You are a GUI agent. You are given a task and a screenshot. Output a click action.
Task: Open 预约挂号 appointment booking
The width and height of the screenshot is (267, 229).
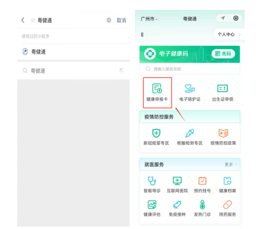point(202,184)
